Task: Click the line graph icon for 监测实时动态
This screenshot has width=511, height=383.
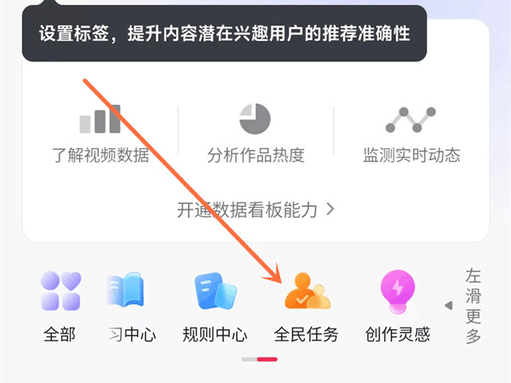Action: click(411, 119)
